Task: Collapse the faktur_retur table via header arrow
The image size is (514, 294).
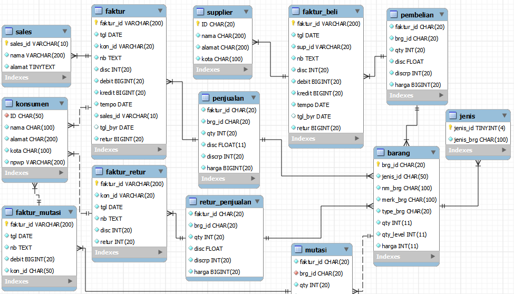Action: (159, 172)
